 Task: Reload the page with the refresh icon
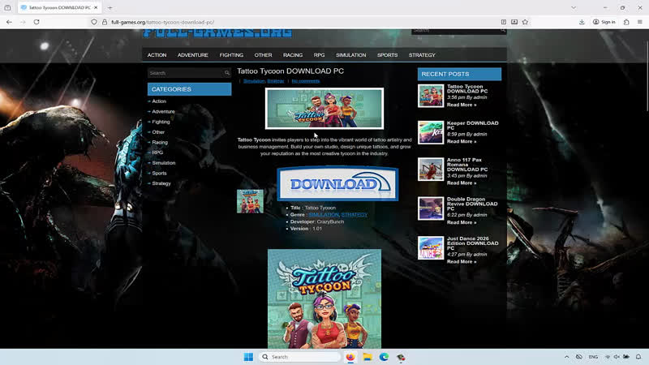pos(36,22)
